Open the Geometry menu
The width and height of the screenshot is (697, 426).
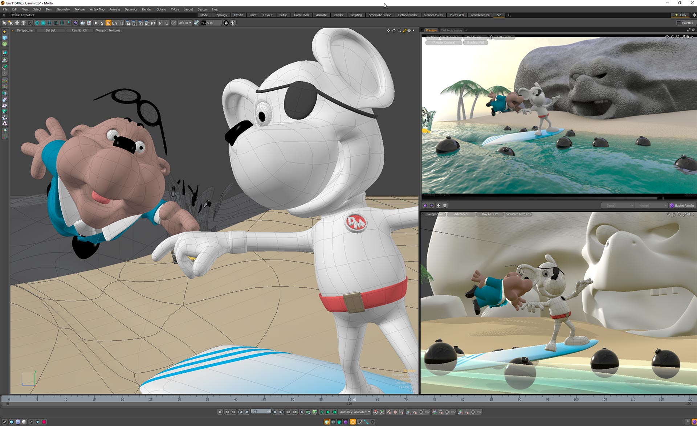pyautogui.click(x=63, y=9)
